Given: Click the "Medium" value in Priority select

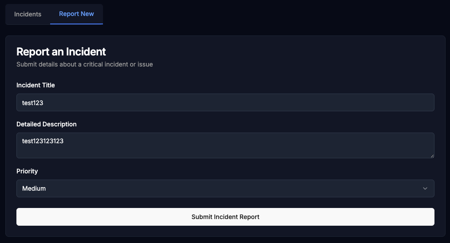Looking at the screenshot, I should coord(34,188).
